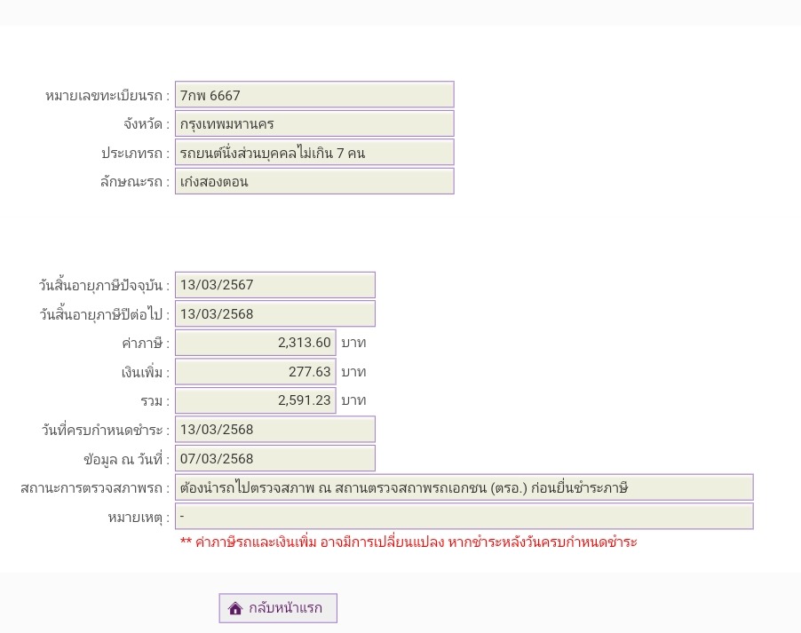Viewport: 801px width, 633px height.
Task: Click the total amount field 2,591.23
Action: click(256, 400)
